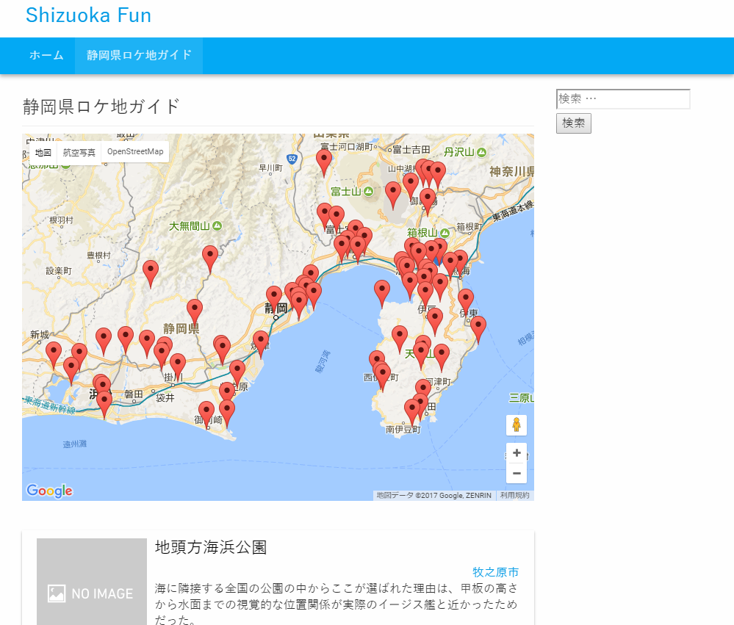Click the 磐田 city label on map
The height and width of the screenshot is (625, 734).
(x=134, y=394)
